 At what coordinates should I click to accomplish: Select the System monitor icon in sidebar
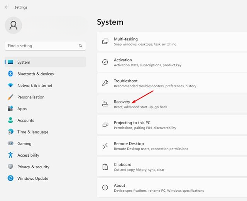click(x=10, y=62)
